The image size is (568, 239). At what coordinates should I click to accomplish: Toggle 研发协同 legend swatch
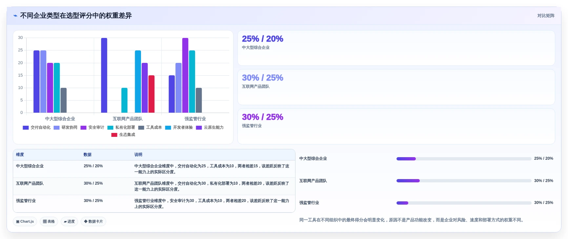pos(57,128)
